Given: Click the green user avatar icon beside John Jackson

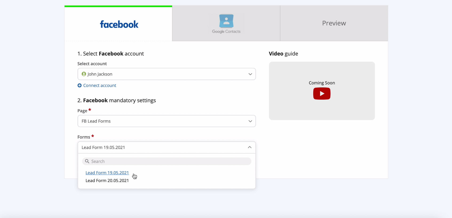Looking at the screenshot, I should 84,74.
